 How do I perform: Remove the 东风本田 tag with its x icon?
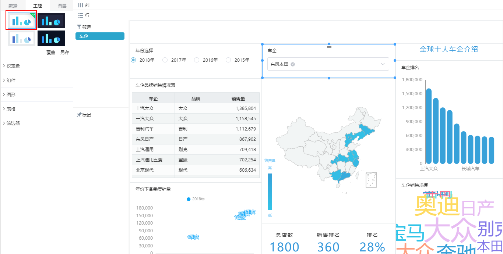tap(293, 64)
